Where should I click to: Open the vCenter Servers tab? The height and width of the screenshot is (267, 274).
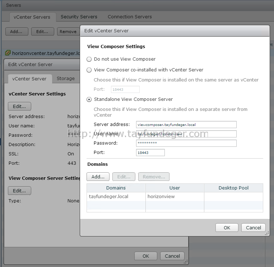[32, 17]
